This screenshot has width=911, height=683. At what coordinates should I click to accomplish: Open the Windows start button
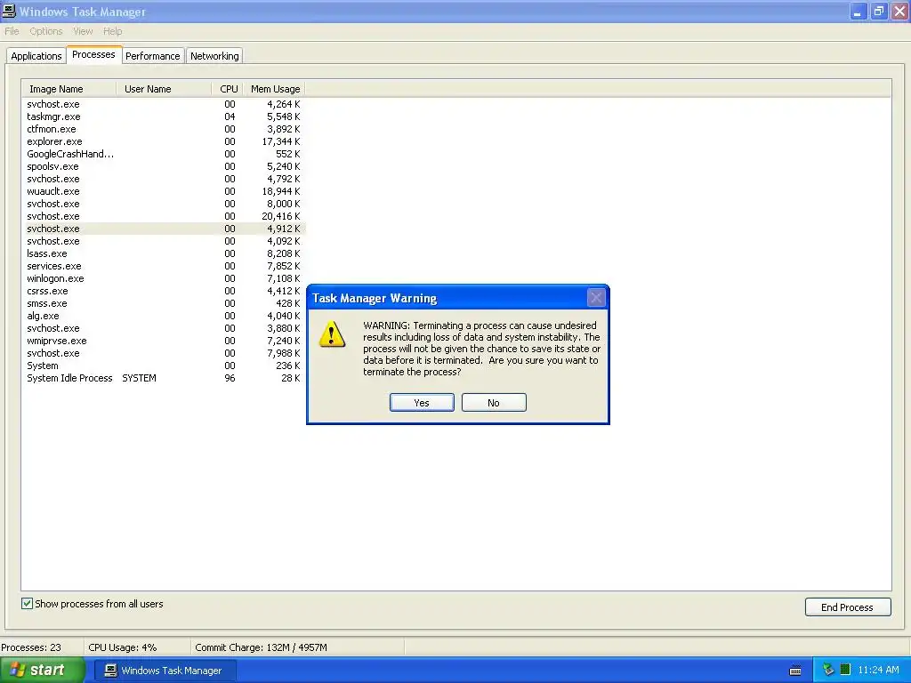(43, 671)
